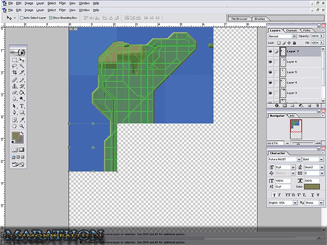Select the Lasso tool
Image resolution: width=327 pixels, height=245 pixels.
14,66
